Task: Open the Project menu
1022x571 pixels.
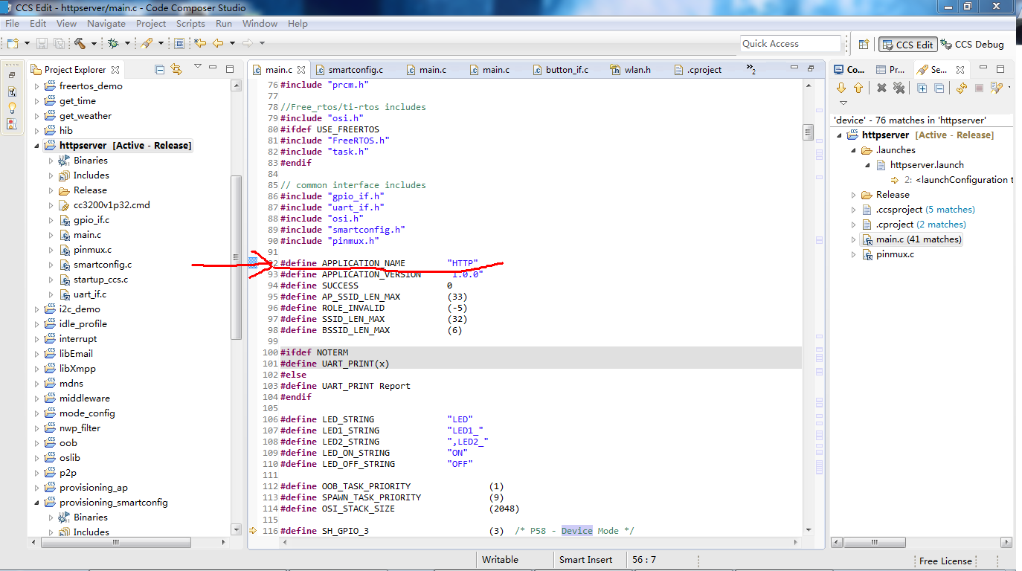Action: pyautogui.click(x=151, y=24)
